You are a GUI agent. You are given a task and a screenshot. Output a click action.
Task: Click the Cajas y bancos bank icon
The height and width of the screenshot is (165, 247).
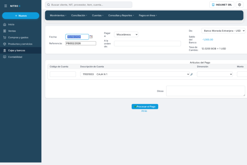(5, 51)
